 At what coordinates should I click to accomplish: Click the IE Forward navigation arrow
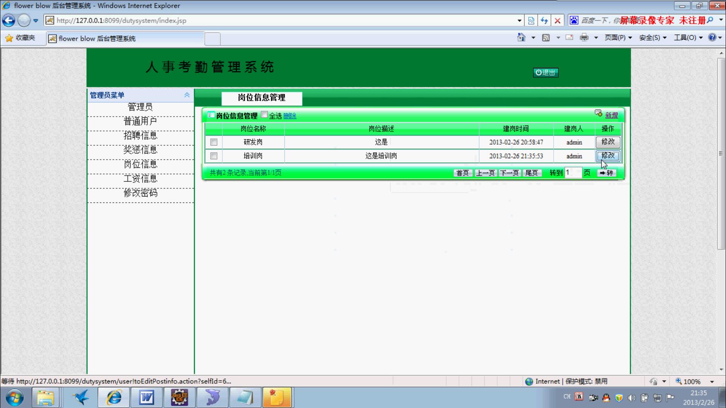click(24, 20)
